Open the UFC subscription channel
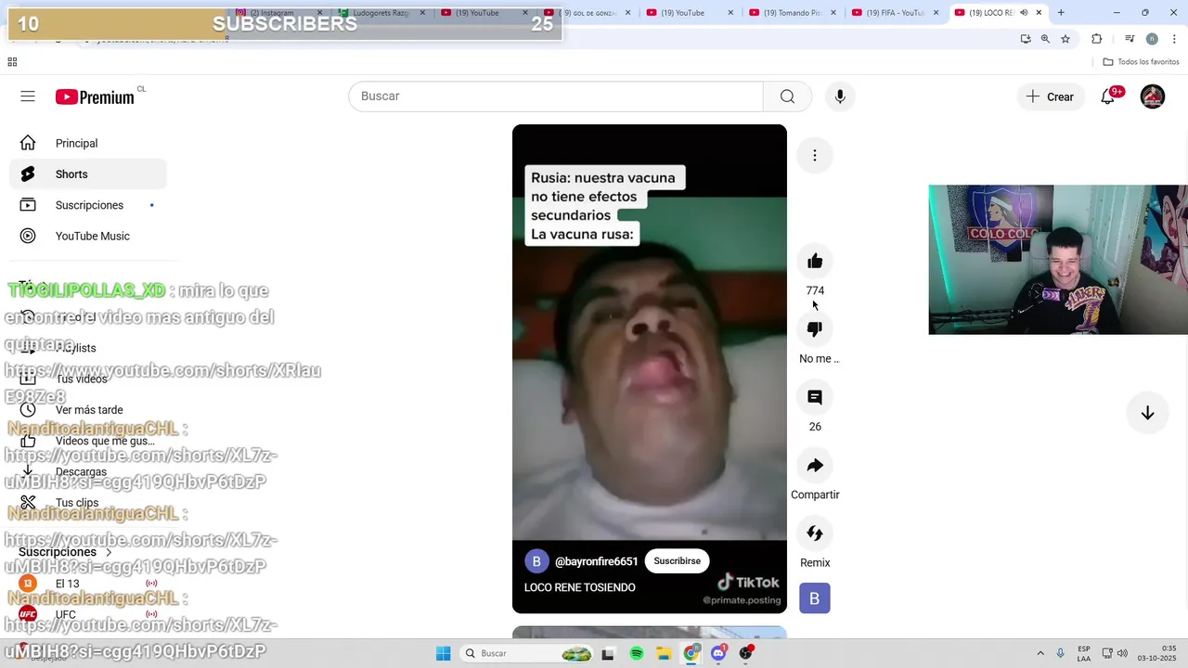 [x=88, y=614]
